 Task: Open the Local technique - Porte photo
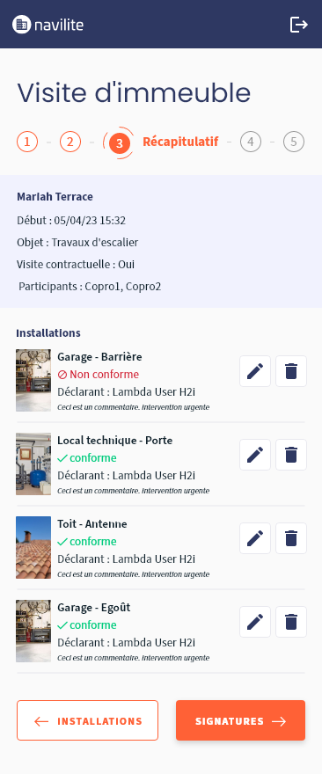(x=33, y=464)
